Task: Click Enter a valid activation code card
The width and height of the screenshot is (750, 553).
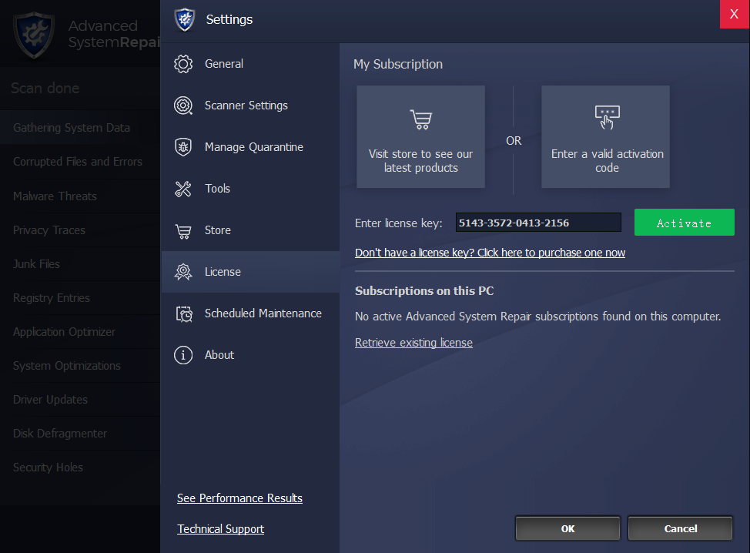Action: [605, 137]
